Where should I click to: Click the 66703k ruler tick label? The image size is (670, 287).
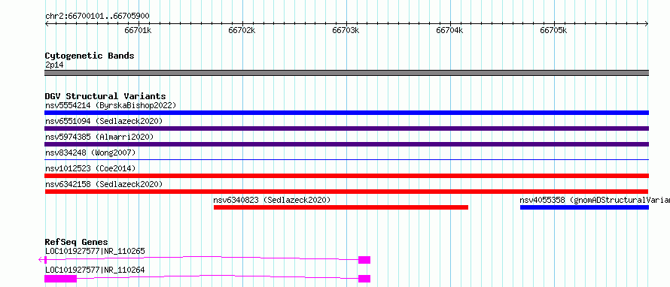pos(346,30)
